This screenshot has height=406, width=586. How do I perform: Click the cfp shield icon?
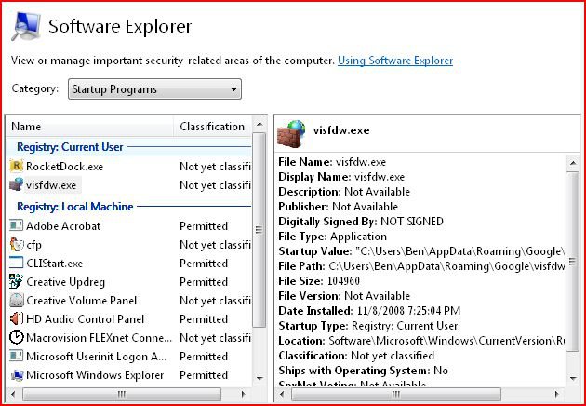click(16, 244)
